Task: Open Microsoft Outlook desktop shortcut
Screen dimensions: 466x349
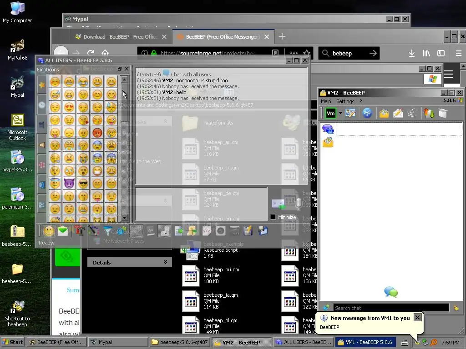Action: click(x=17, y=127)
